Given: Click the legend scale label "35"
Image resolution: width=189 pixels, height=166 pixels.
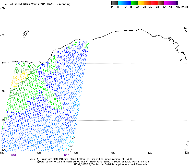Looking at the screenshot, I should point(157,7).
